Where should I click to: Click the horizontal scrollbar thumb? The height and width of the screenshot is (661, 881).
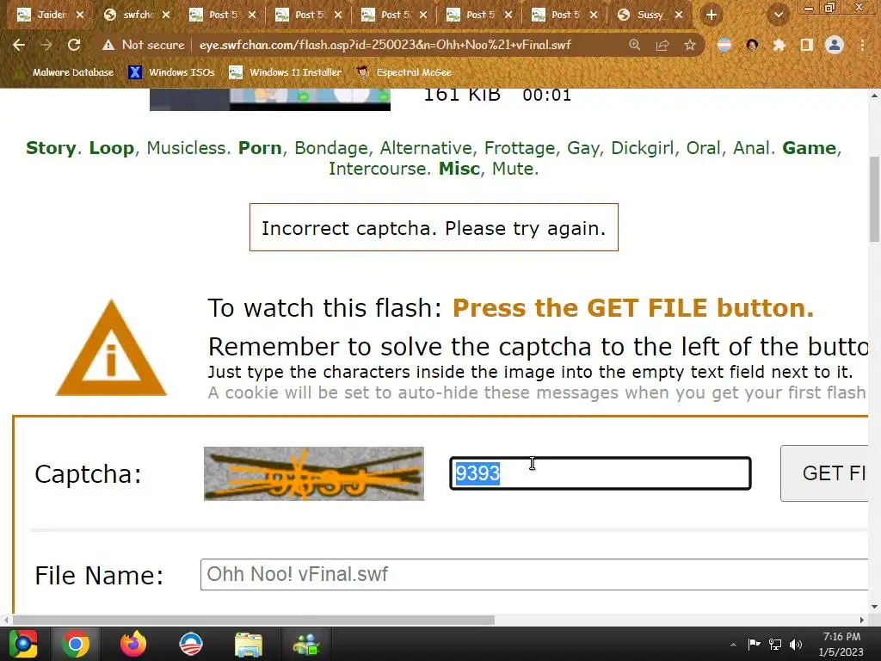pos(254,620)
